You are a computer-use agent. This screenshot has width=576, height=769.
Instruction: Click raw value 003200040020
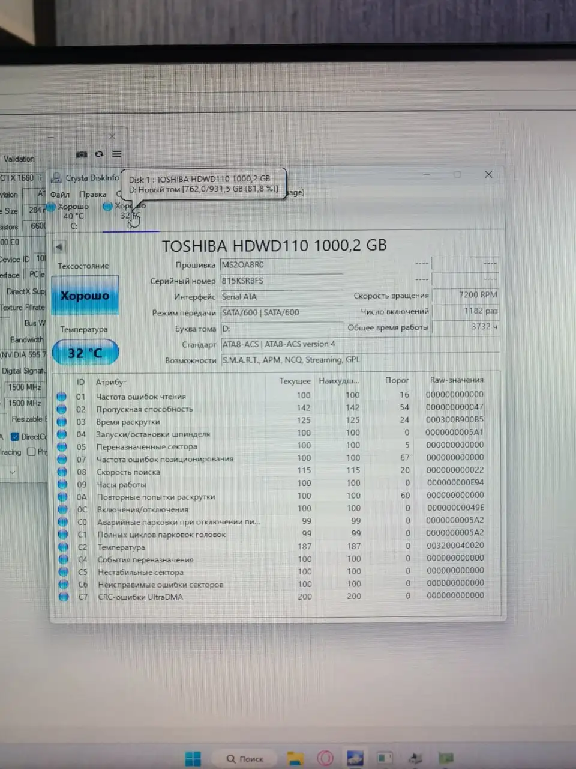click(455, 546)
